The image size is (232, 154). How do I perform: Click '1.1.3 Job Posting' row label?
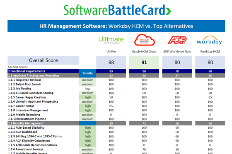[x=20, y=89]
